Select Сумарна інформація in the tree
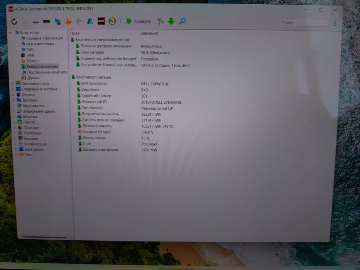 coord(44,38)
